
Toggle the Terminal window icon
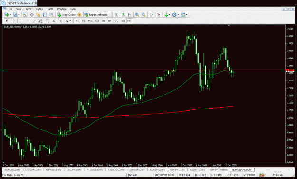[x=45, y=15]
